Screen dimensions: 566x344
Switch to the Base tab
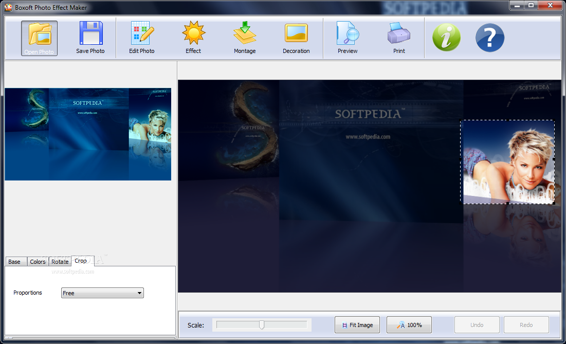(16, 262)
